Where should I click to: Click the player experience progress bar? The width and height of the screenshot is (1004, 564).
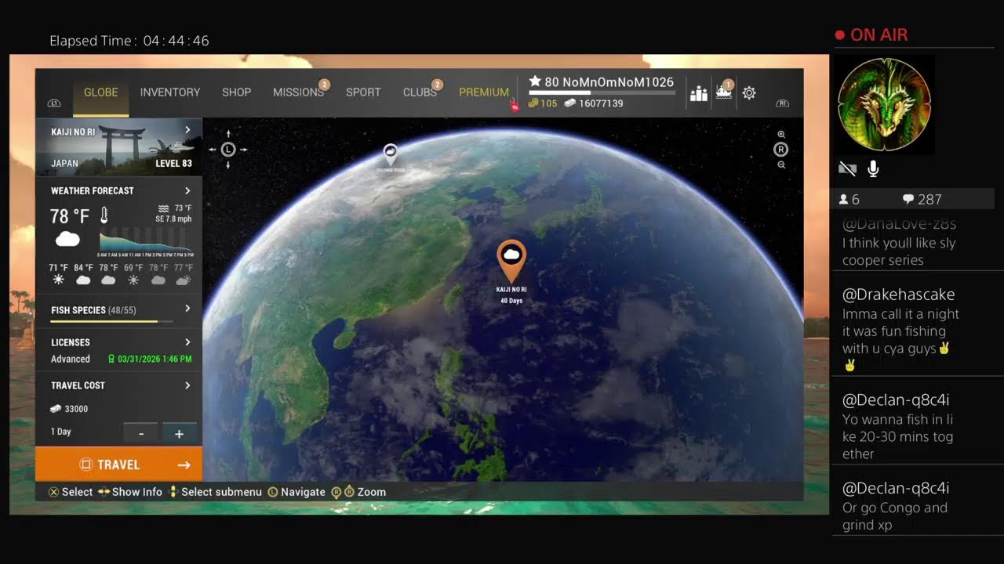tap(602, 93)
